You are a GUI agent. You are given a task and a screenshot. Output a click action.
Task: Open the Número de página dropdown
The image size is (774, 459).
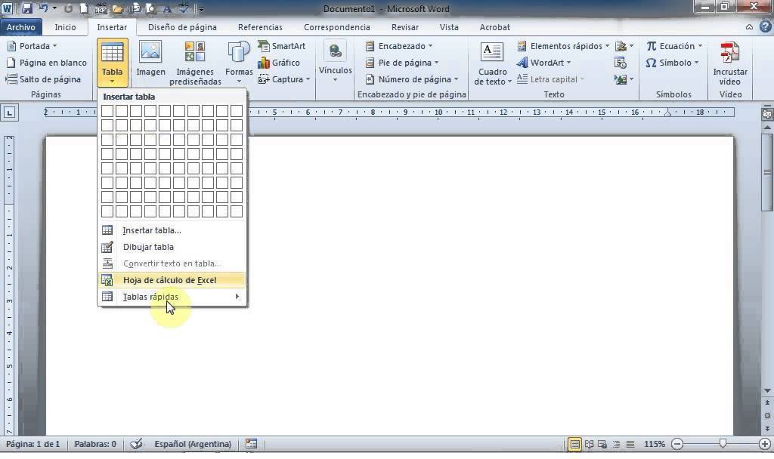(x=412, y=79)
